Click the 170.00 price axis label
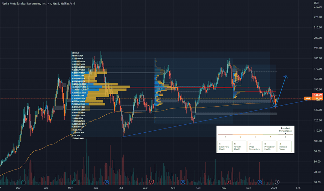Viewport: 324px width, 191px height. 318,69
